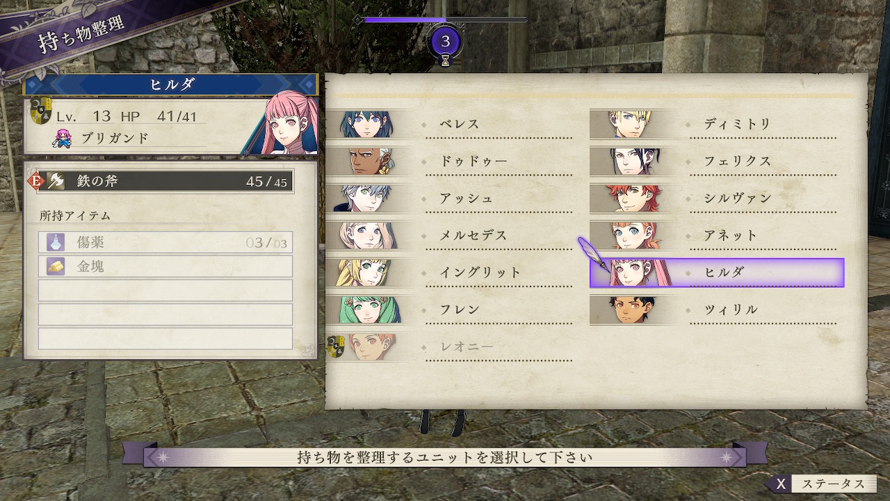The width and height of the screenshot is (890, 501).
Task: Click the 傷薬 03/03 item row
Action: point(165,242)
